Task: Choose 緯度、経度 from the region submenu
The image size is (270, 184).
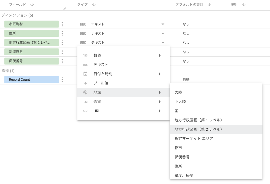Action: click(184, 175)
